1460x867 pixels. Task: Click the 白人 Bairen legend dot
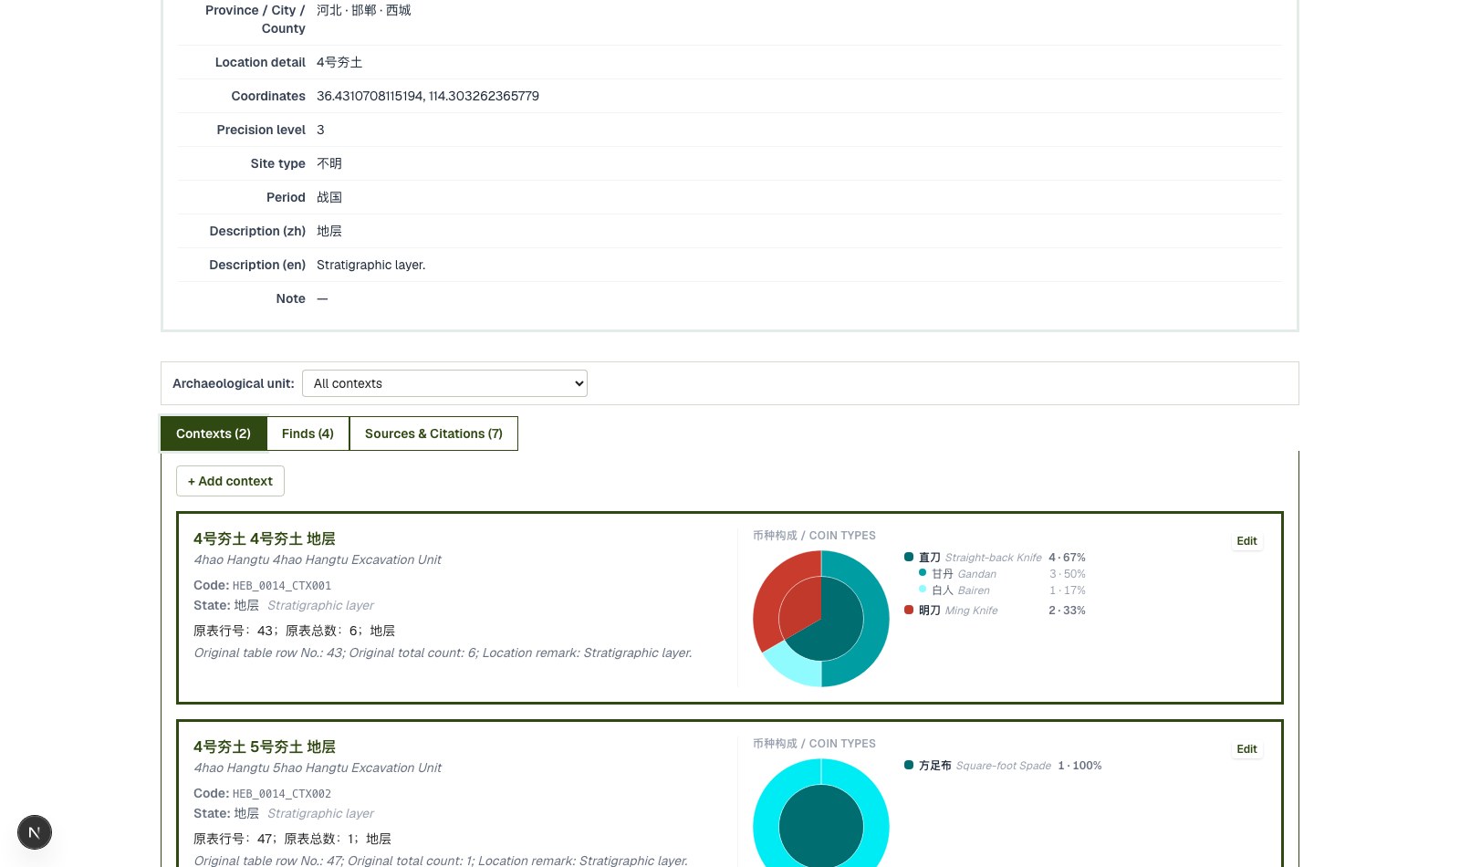coord(923,590)
